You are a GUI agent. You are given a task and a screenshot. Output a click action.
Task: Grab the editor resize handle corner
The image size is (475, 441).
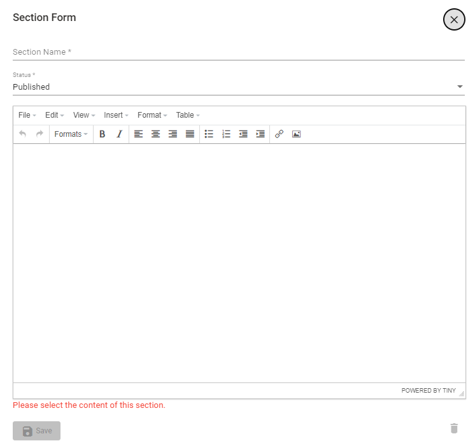462,394
